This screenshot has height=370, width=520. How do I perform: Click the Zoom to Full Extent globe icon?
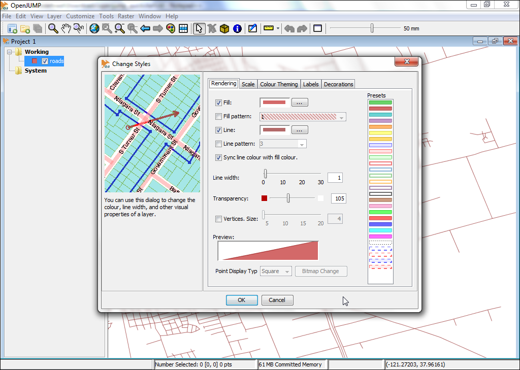94,28
